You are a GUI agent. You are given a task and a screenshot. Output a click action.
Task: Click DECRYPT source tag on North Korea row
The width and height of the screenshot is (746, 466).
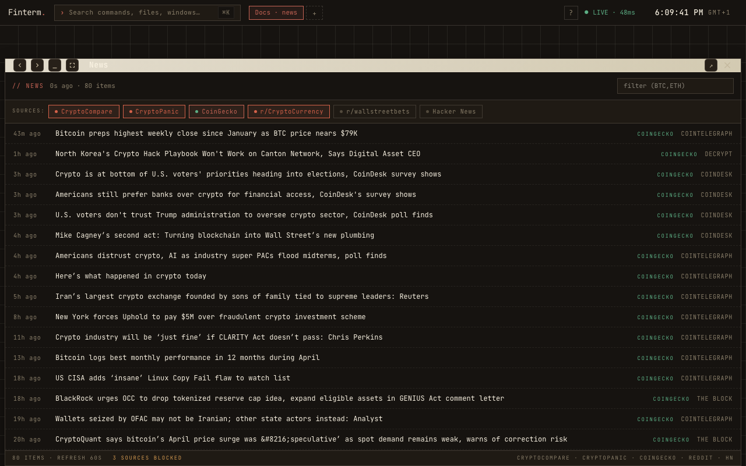pyautogui.click(x=719, y=154)
